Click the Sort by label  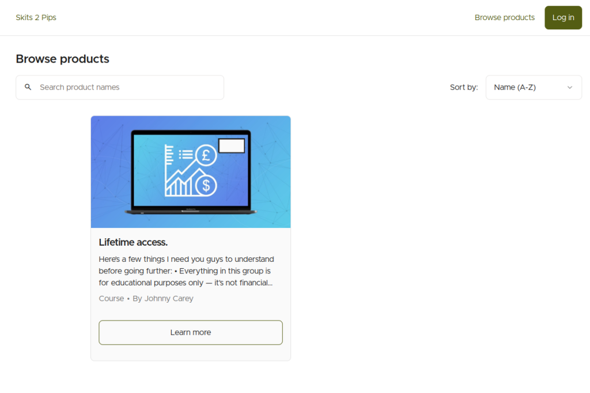464,87
